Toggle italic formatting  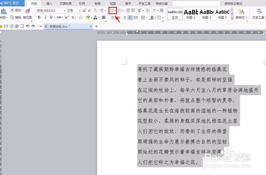(46, 17)
